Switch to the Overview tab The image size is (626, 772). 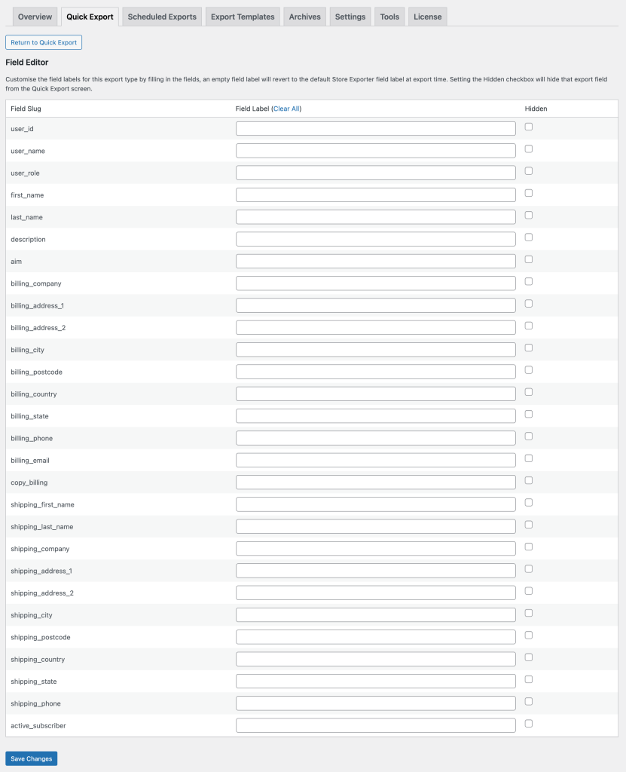35,17
